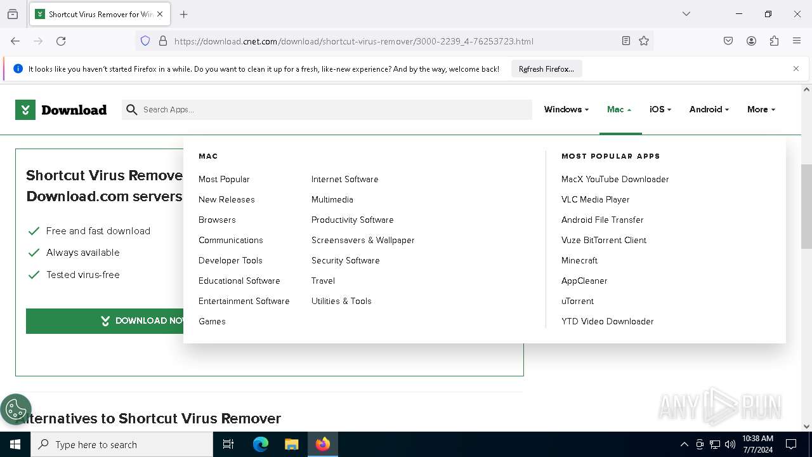Click the Refresh Firefox button
The height and width of the screenshot is (457, 812).
pos(546,69)
